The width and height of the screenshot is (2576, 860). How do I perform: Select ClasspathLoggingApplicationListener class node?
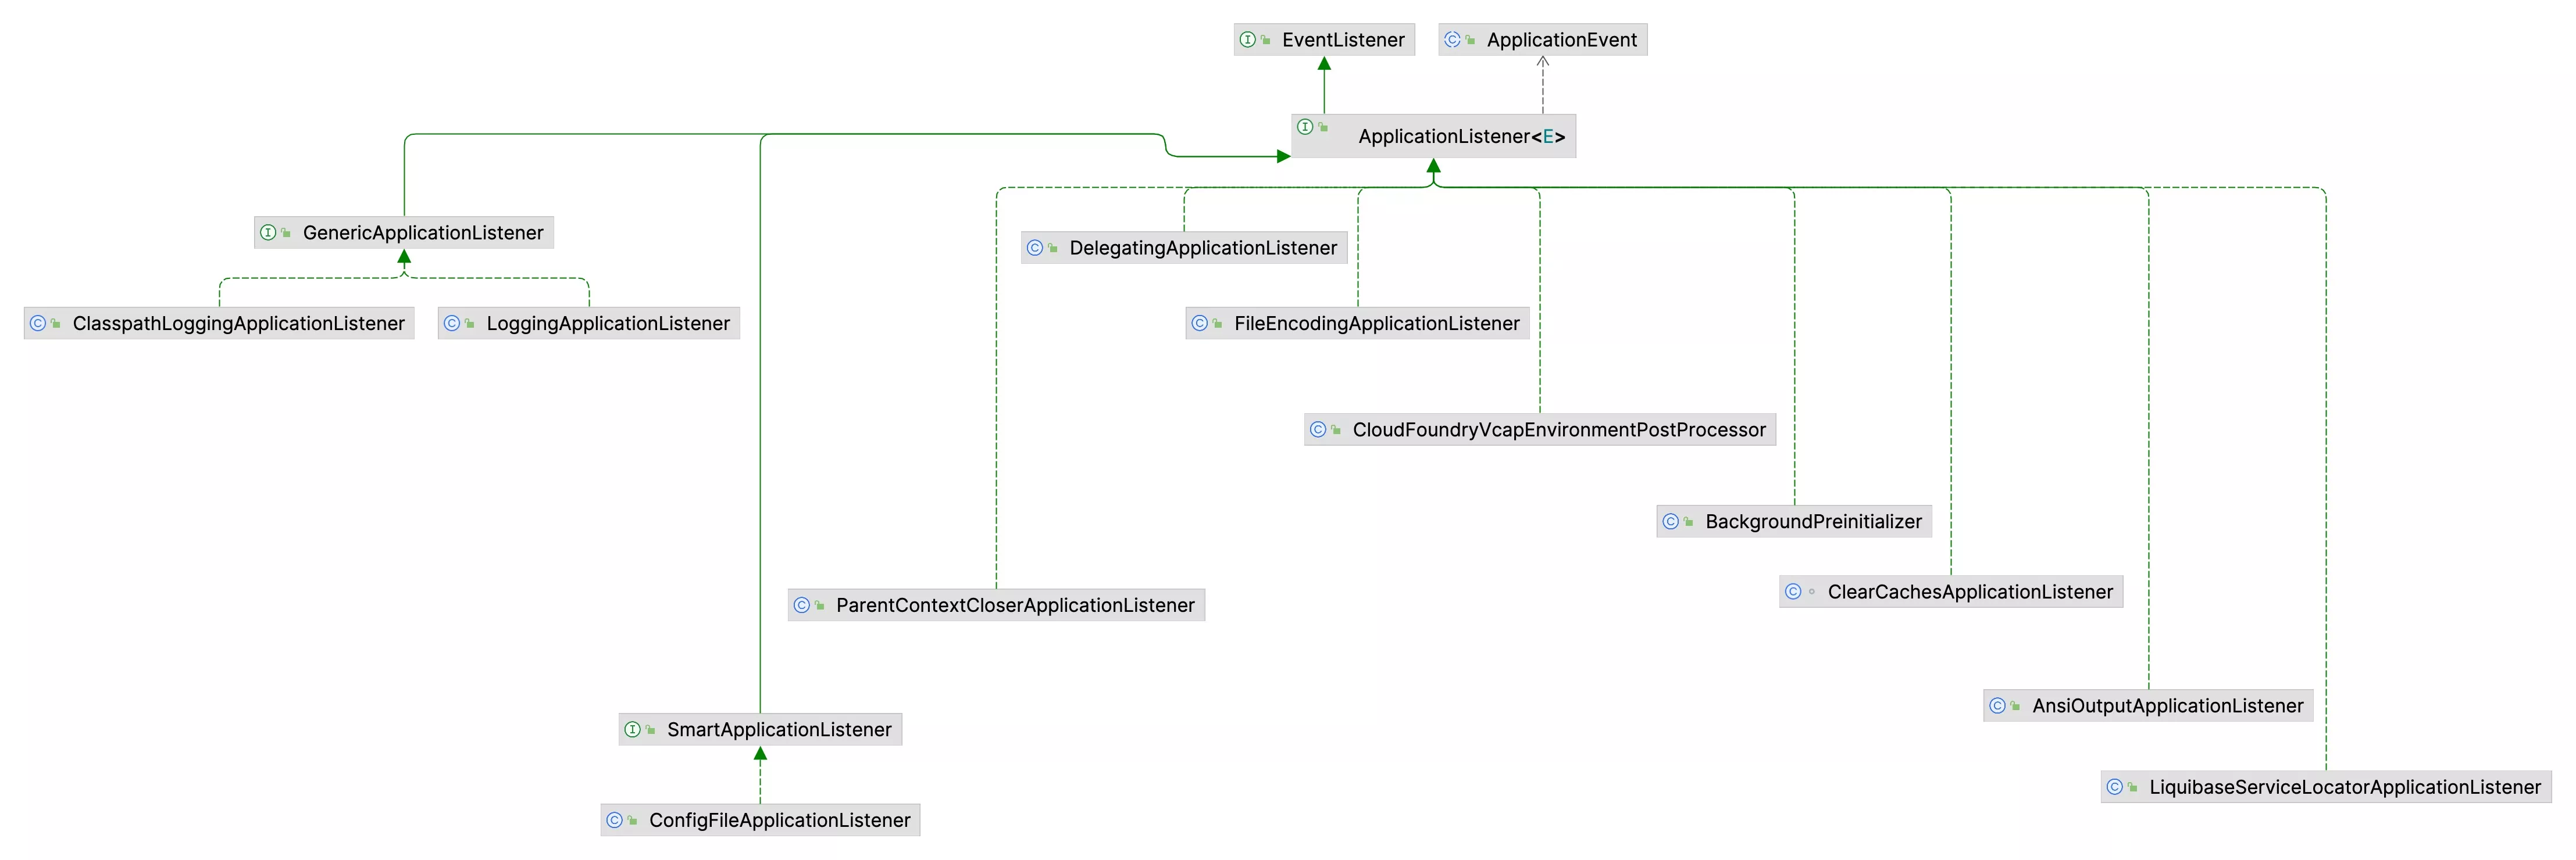219,324
